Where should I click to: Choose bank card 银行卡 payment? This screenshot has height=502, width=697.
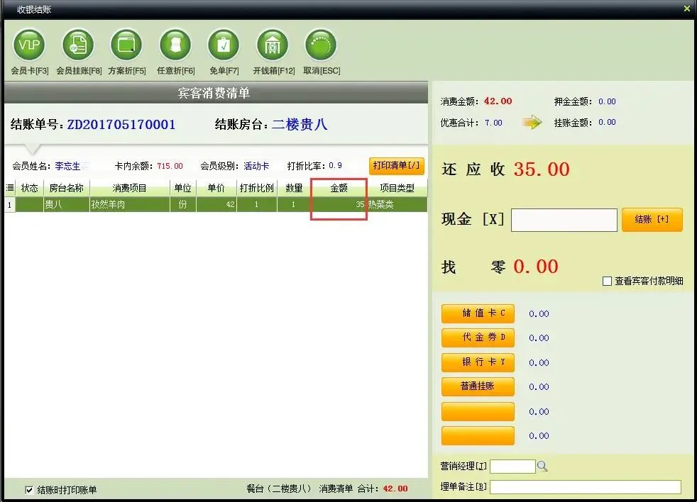[478, 362]
